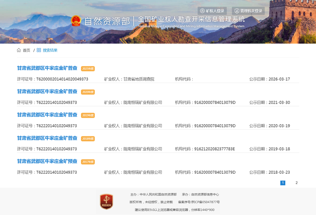Image resolution: width=316 pixels, height=215 pixels.
Task: Click publication date 2026-03-17
Action: click(279, 79)
